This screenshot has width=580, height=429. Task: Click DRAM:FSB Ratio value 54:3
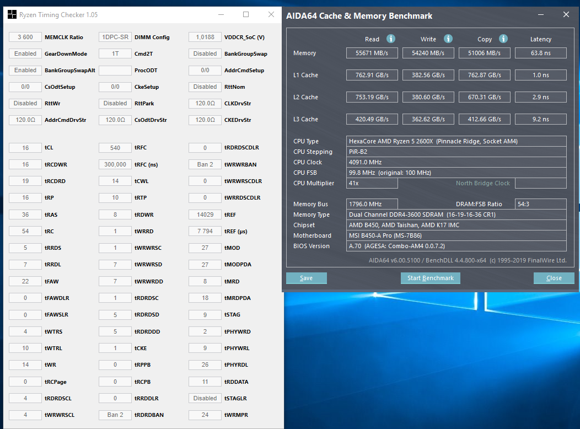coord(540,204)
